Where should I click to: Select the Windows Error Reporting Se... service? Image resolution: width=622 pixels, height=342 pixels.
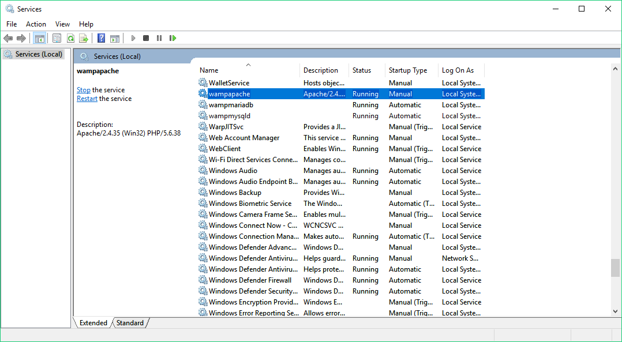[253, 313]
